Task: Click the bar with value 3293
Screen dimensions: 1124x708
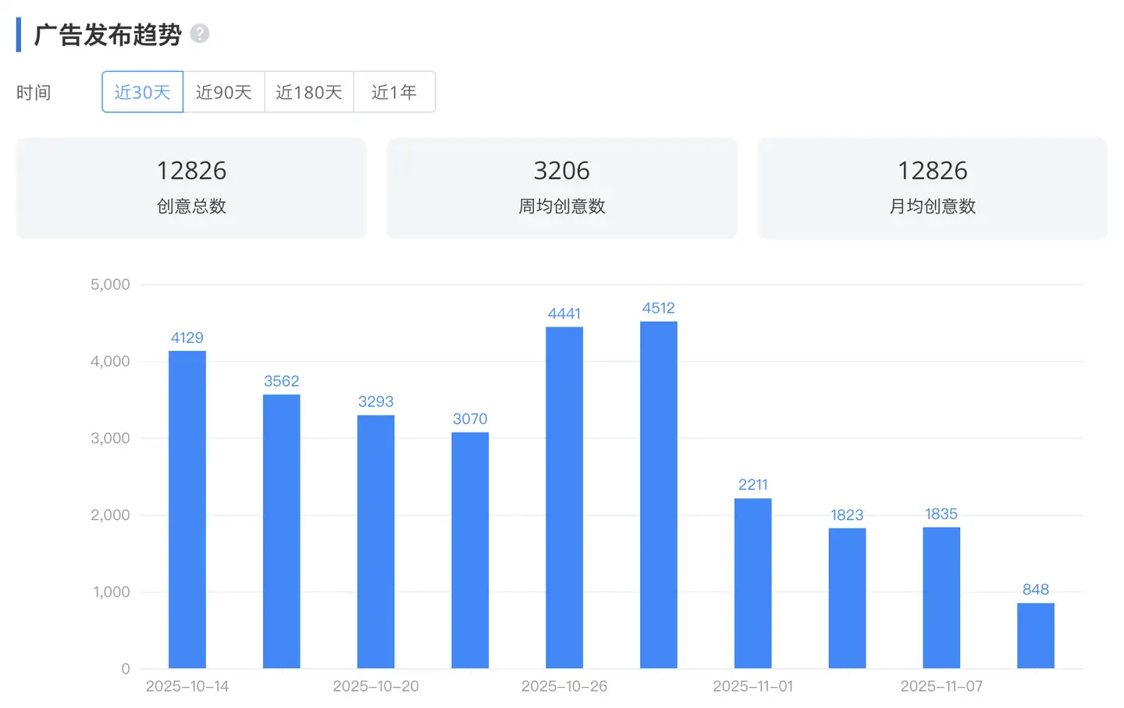Action: tap(376, 542)
